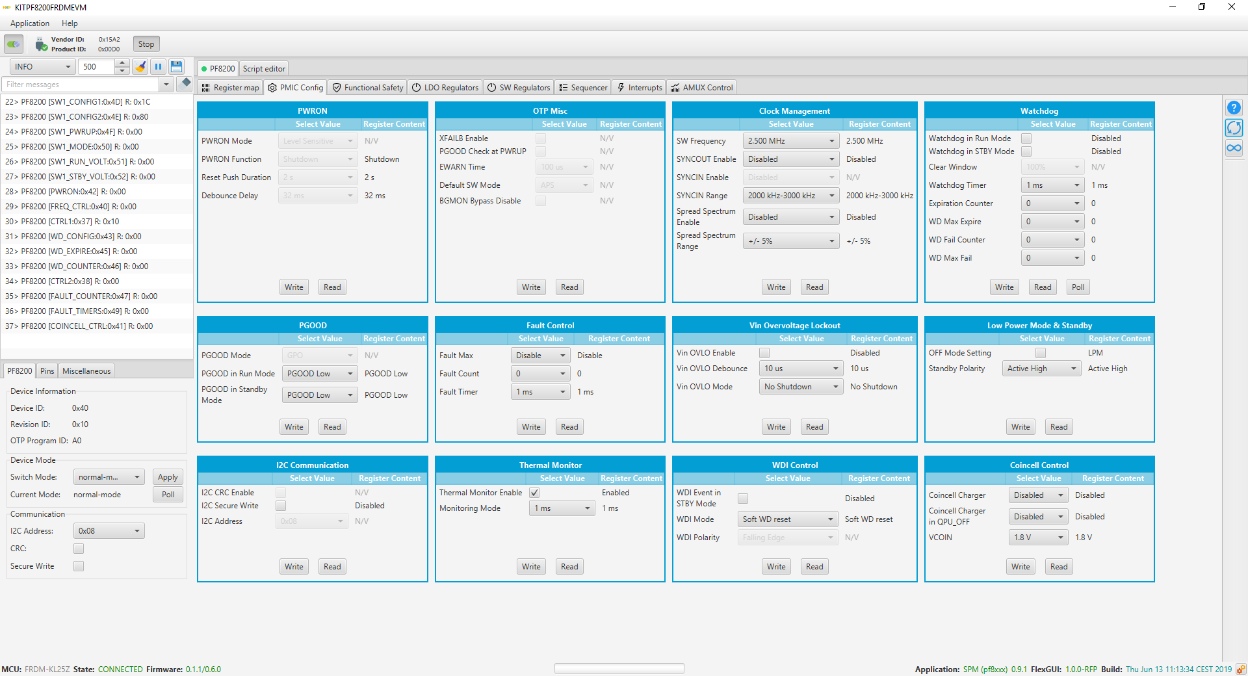The width and height of the screenshot is (1248, 676).
Task: Click Apply button for Switch Mode
Action: [168, 477]
